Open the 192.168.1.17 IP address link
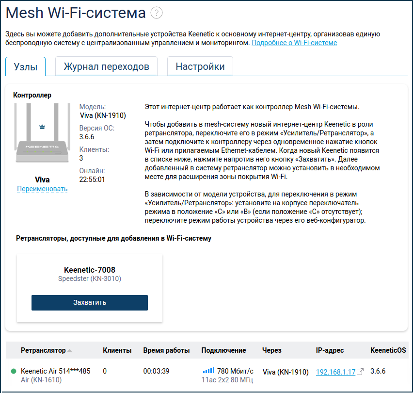 pyautogui.click(x=335, y=372)
